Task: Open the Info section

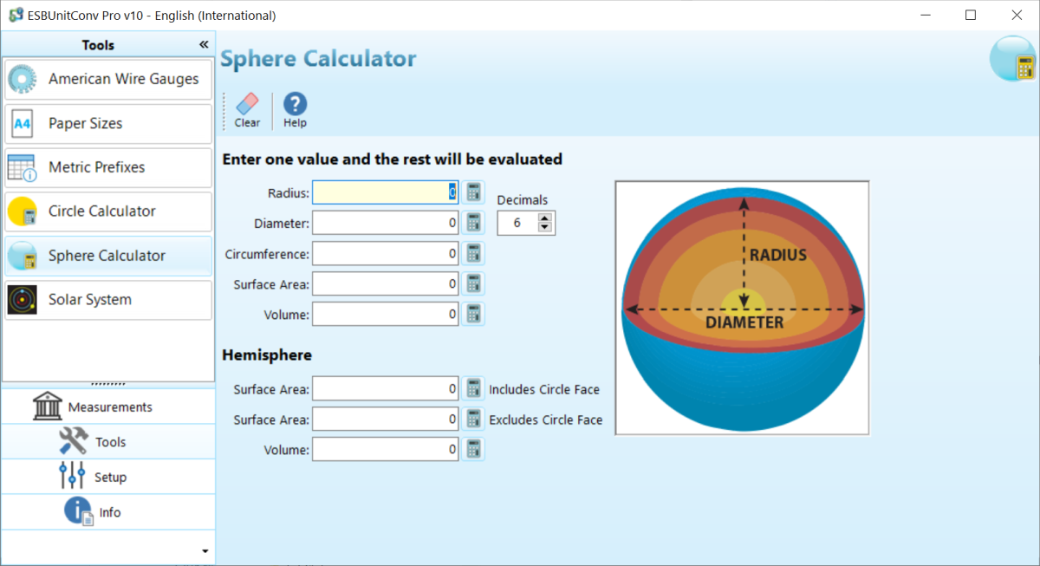Action: click(107, 511)
